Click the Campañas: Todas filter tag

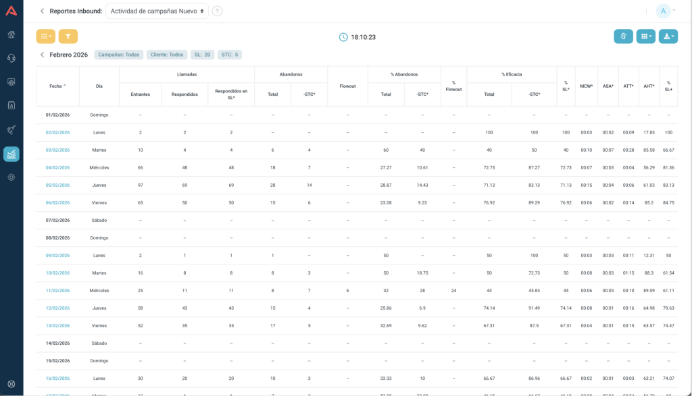tap(119, 55)
